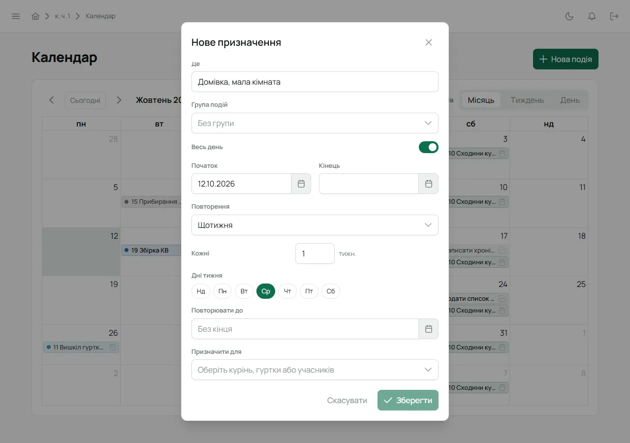Toggle Вт weekday chip
Screen dimensions: 630x443
coord(244,291)
